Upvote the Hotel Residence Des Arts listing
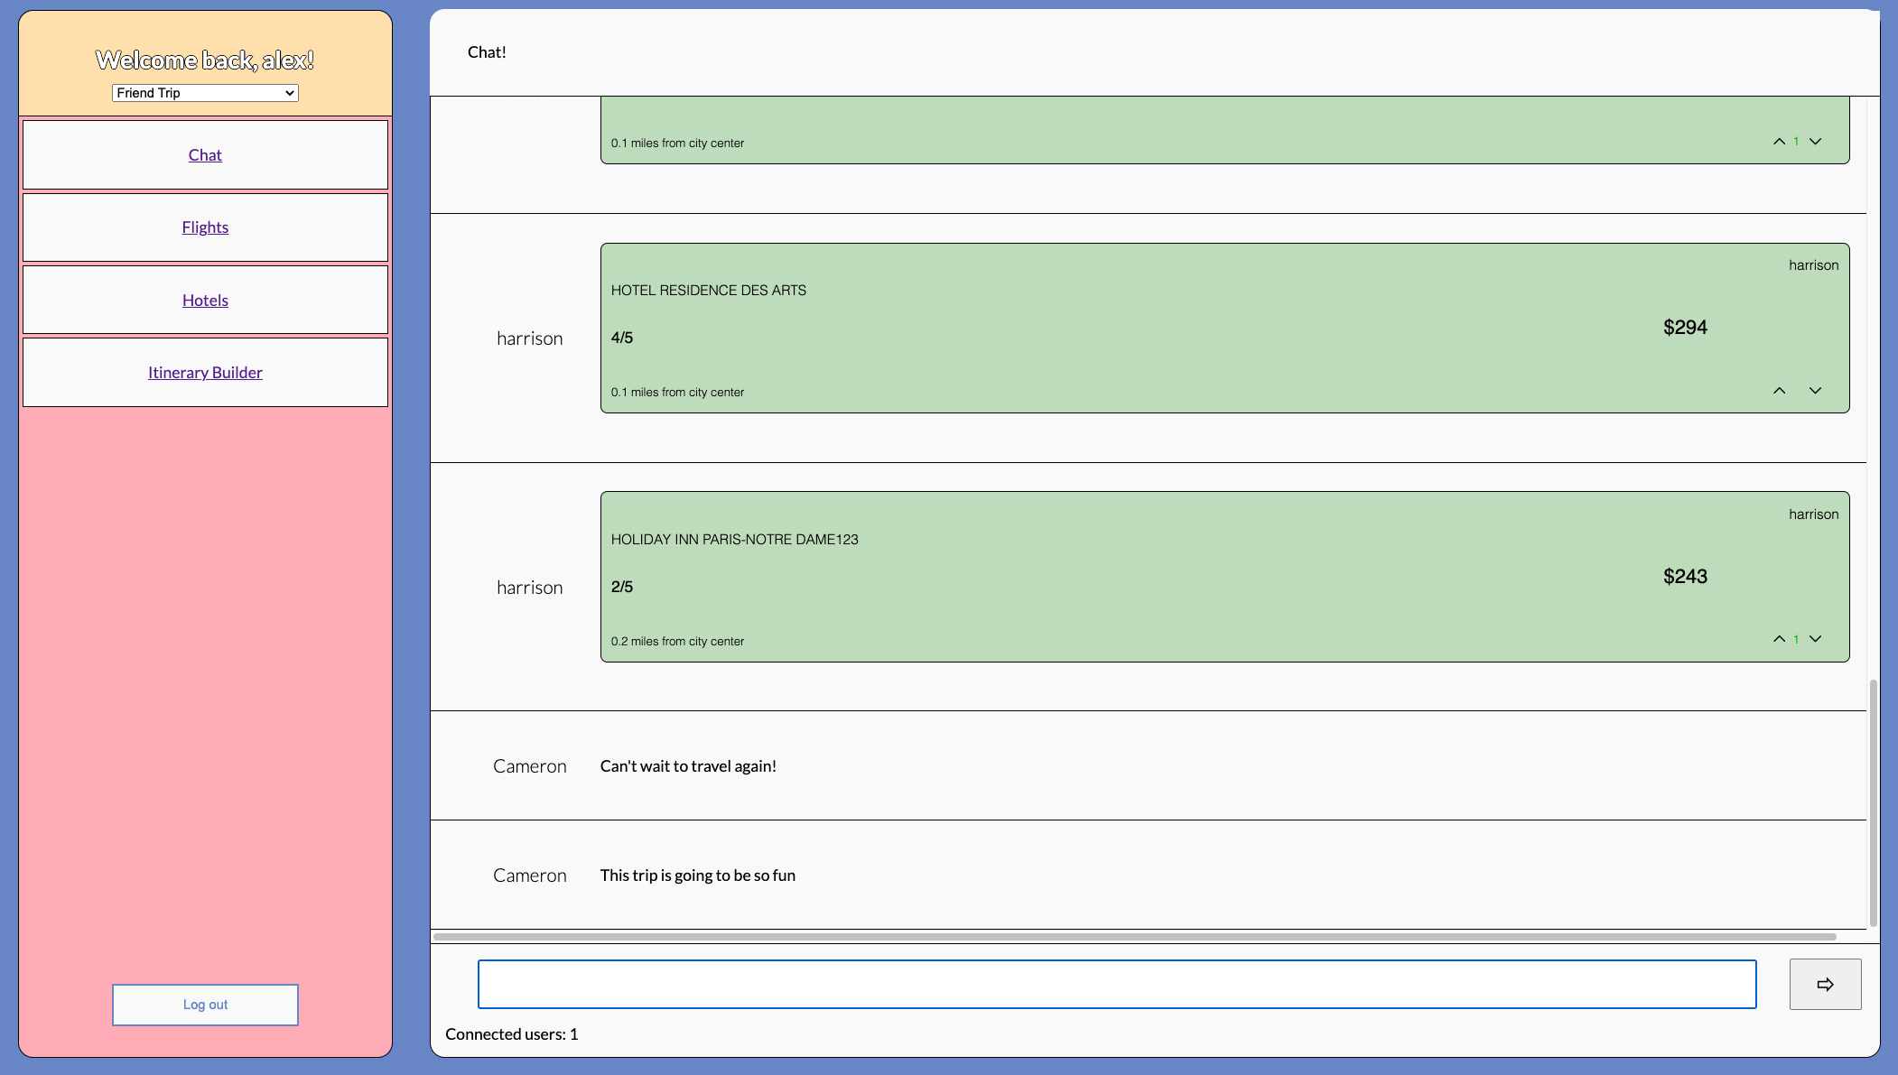This screenshot has width=1898, height=1075. [x=1779, y=391]
